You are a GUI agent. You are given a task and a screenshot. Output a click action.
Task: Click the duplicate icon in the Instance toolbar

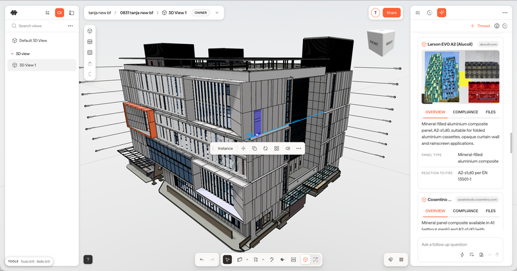[x=254, y=149]
